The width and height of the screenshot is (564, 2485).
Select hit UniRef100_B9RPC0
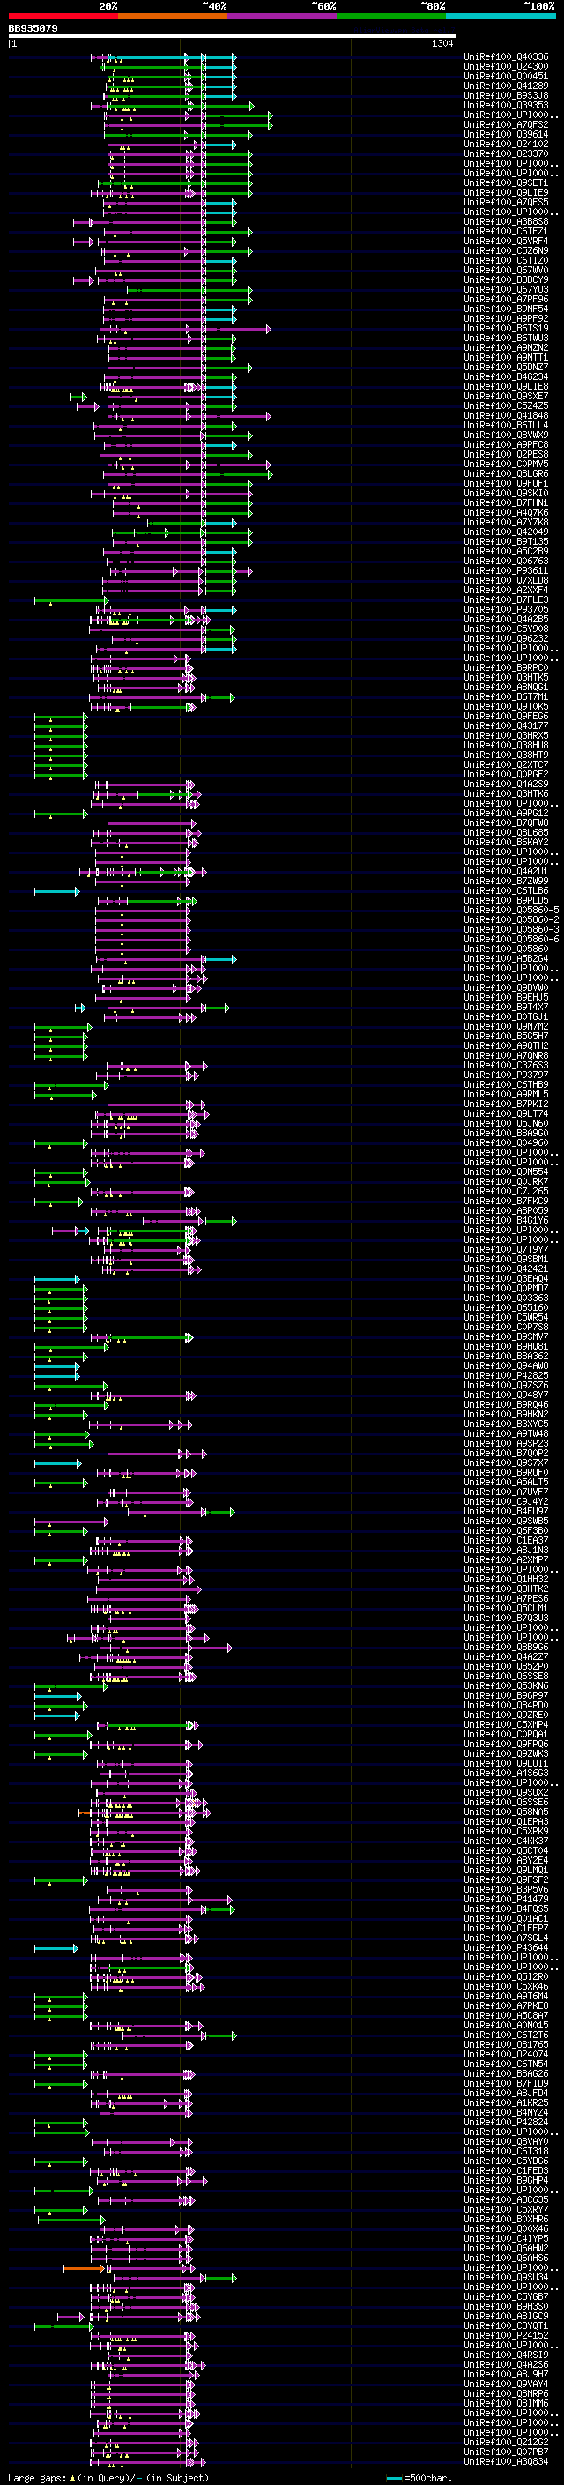506,667
